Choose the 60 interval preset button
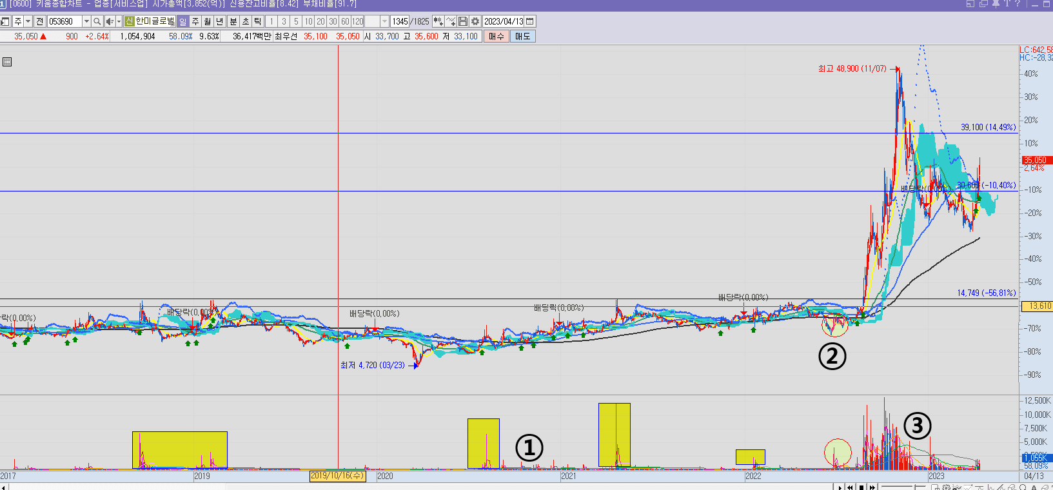1053x490 pixels. (345, 21)
